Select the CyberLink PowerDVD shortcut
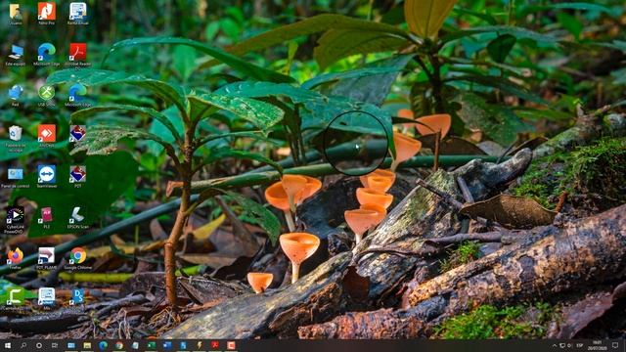The image size is (626, 352). pyautogui.click(x=16, y=219)
